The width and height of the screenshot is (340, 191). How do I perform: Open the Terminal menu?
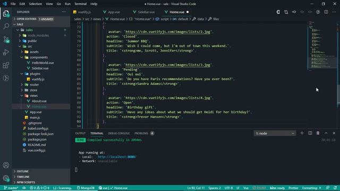point(80,4)
